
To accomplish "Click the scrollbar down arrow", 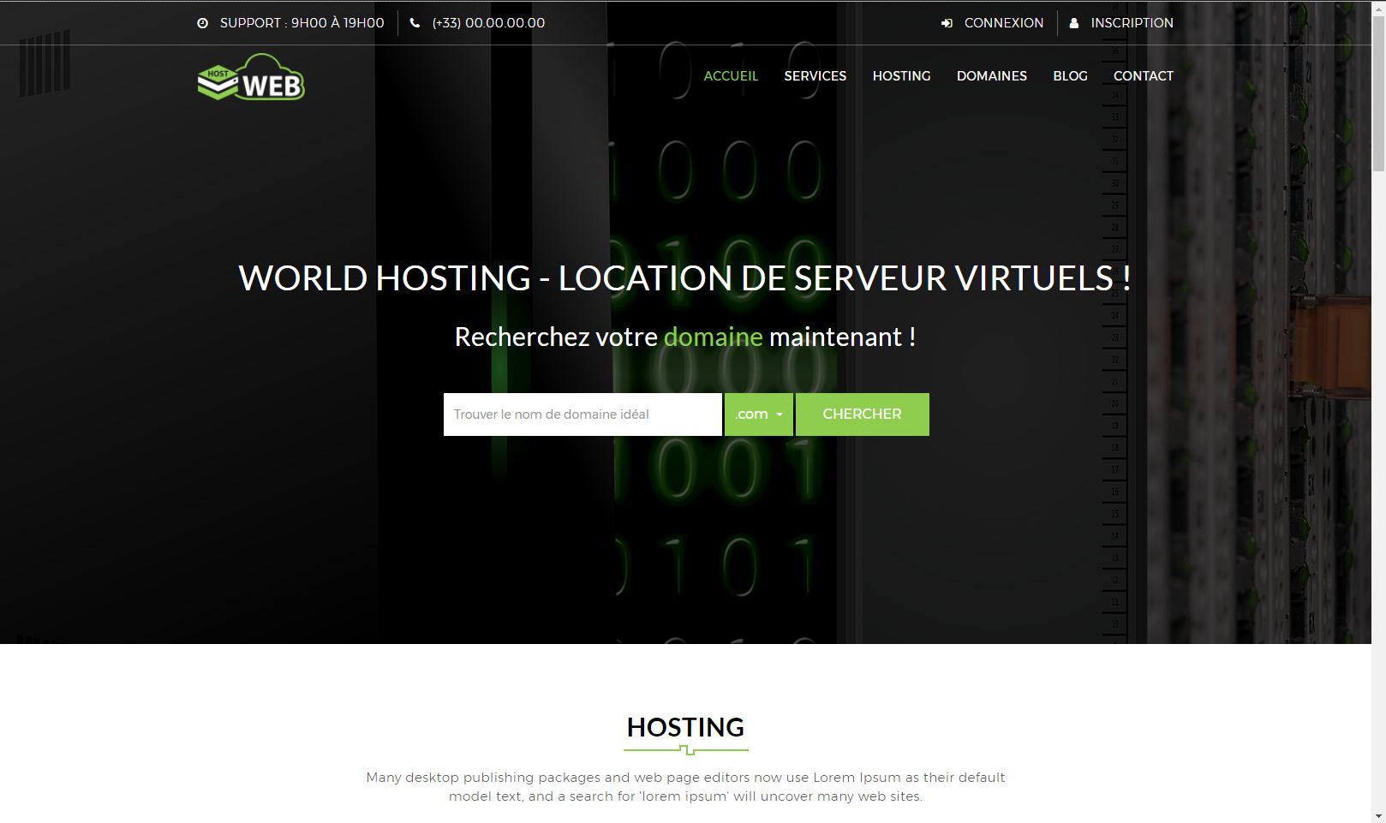I will [1378, 815].
